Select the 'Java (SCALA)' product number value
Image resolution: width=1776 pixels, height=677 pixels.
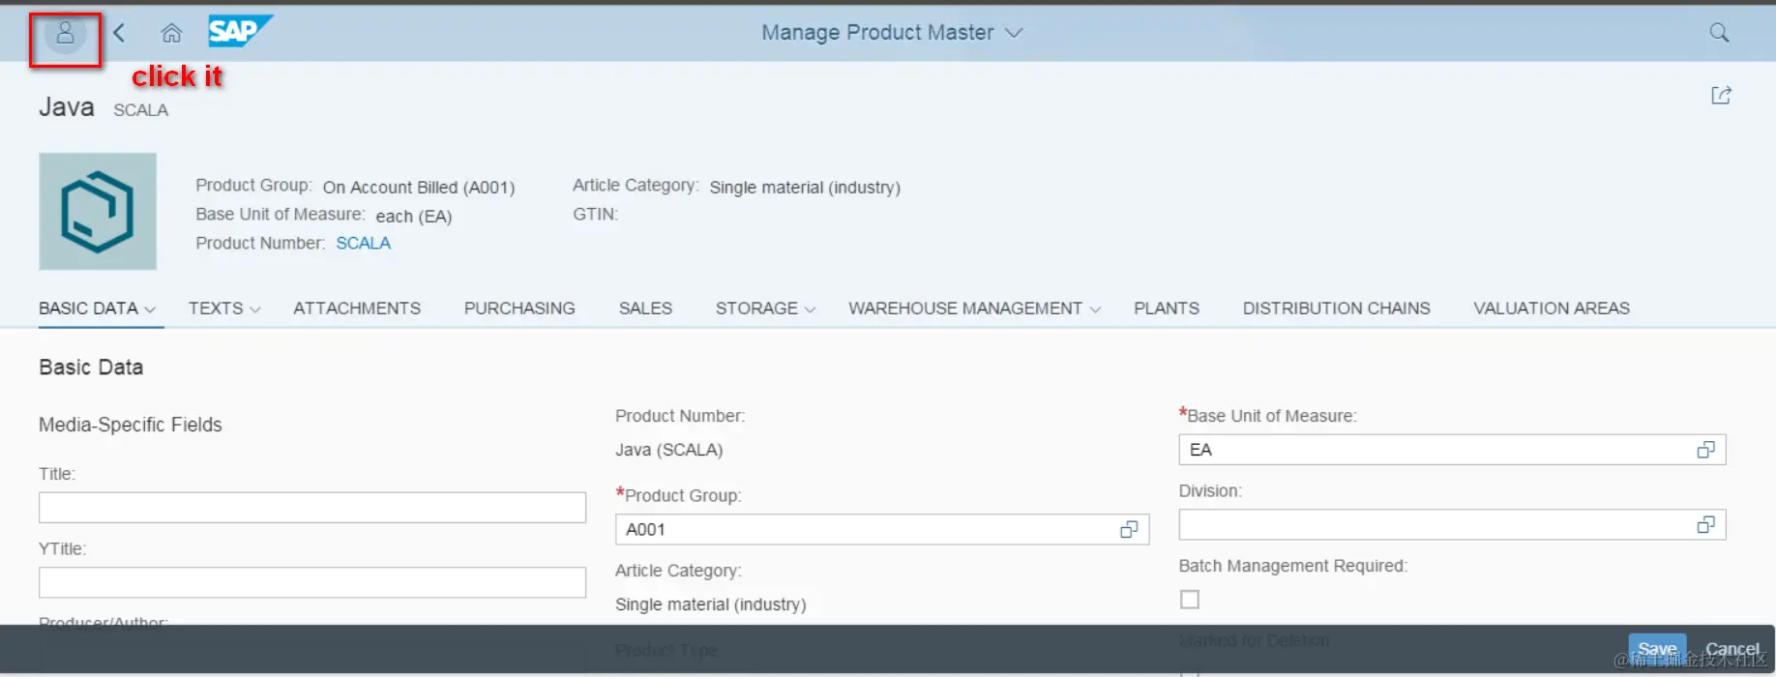pos(668,450)
